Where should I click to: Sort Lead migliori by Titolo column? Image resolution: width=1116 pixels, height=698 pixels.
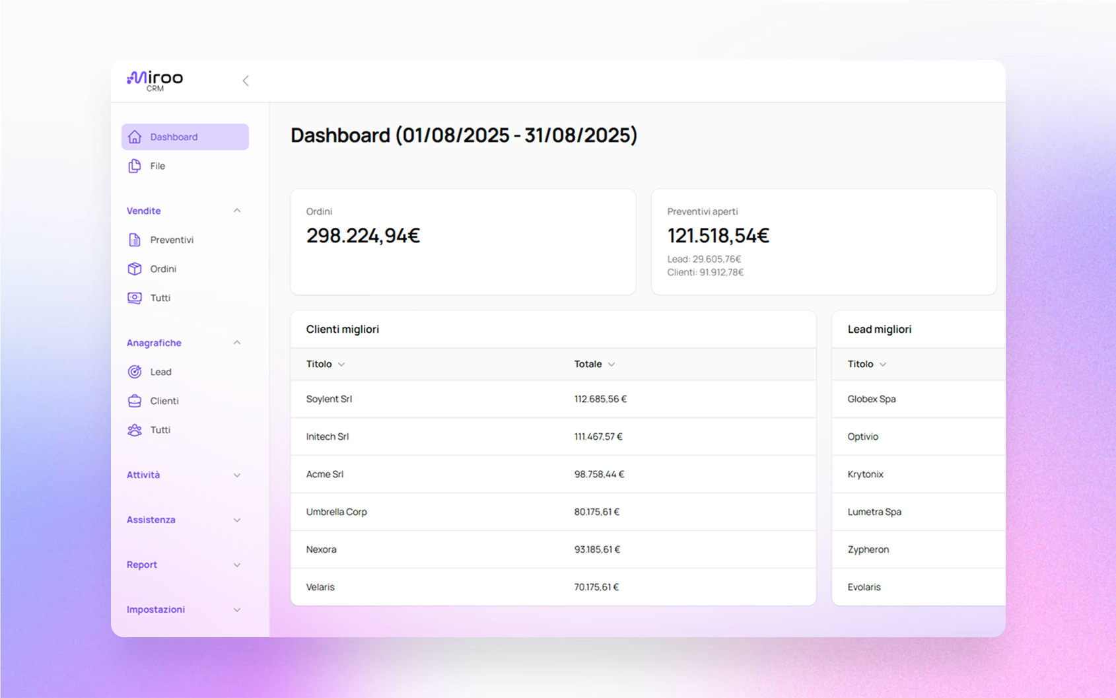coord(867,364)
